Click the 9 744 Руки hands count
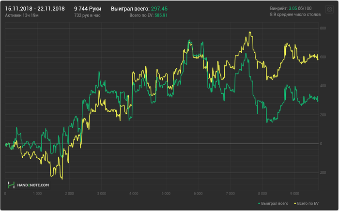Screen dimensions: 339x211 click(88, 9)
